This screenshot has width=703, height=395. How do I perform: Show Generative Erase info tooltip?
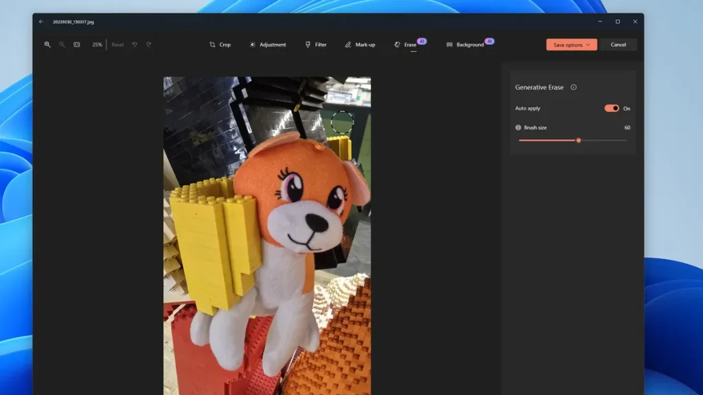(x=573, y=87)
